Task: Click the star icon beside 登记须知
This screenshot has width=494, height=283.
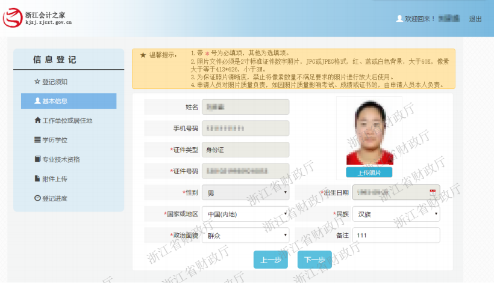Action: tap(37, 81)
